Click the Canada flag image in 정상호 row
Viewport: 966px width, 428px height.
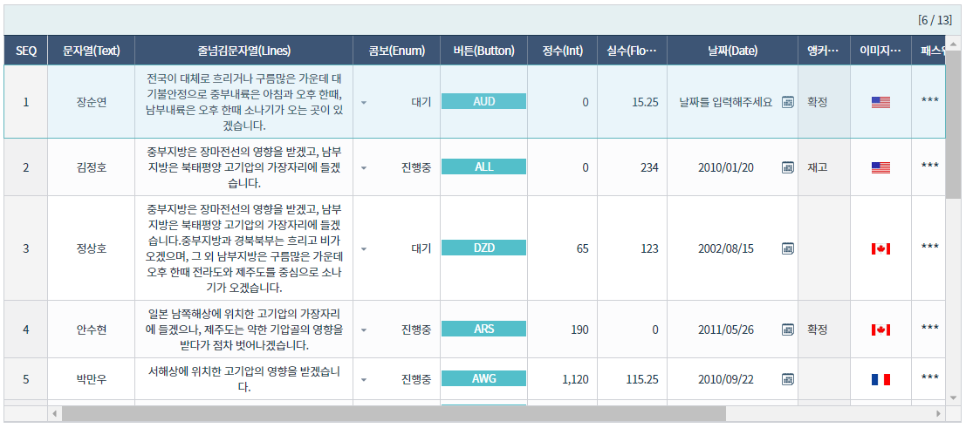pyautogui.click(x=880, y=248)
